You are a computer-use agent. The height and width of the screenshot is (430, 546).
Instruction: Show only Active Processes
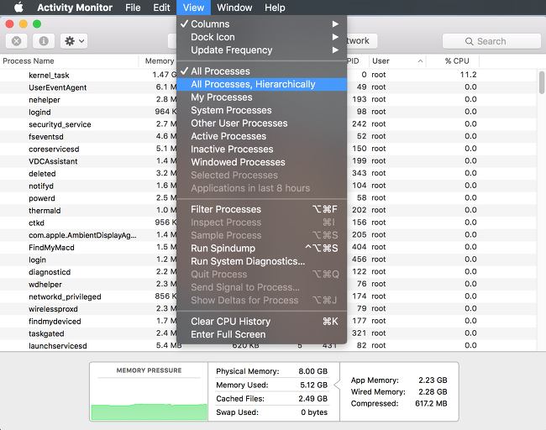pyautogui.click(x=261, y=136)
